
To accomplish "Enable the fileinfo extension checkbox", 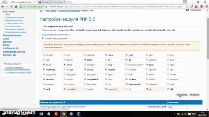I will (x=65, y=59).
